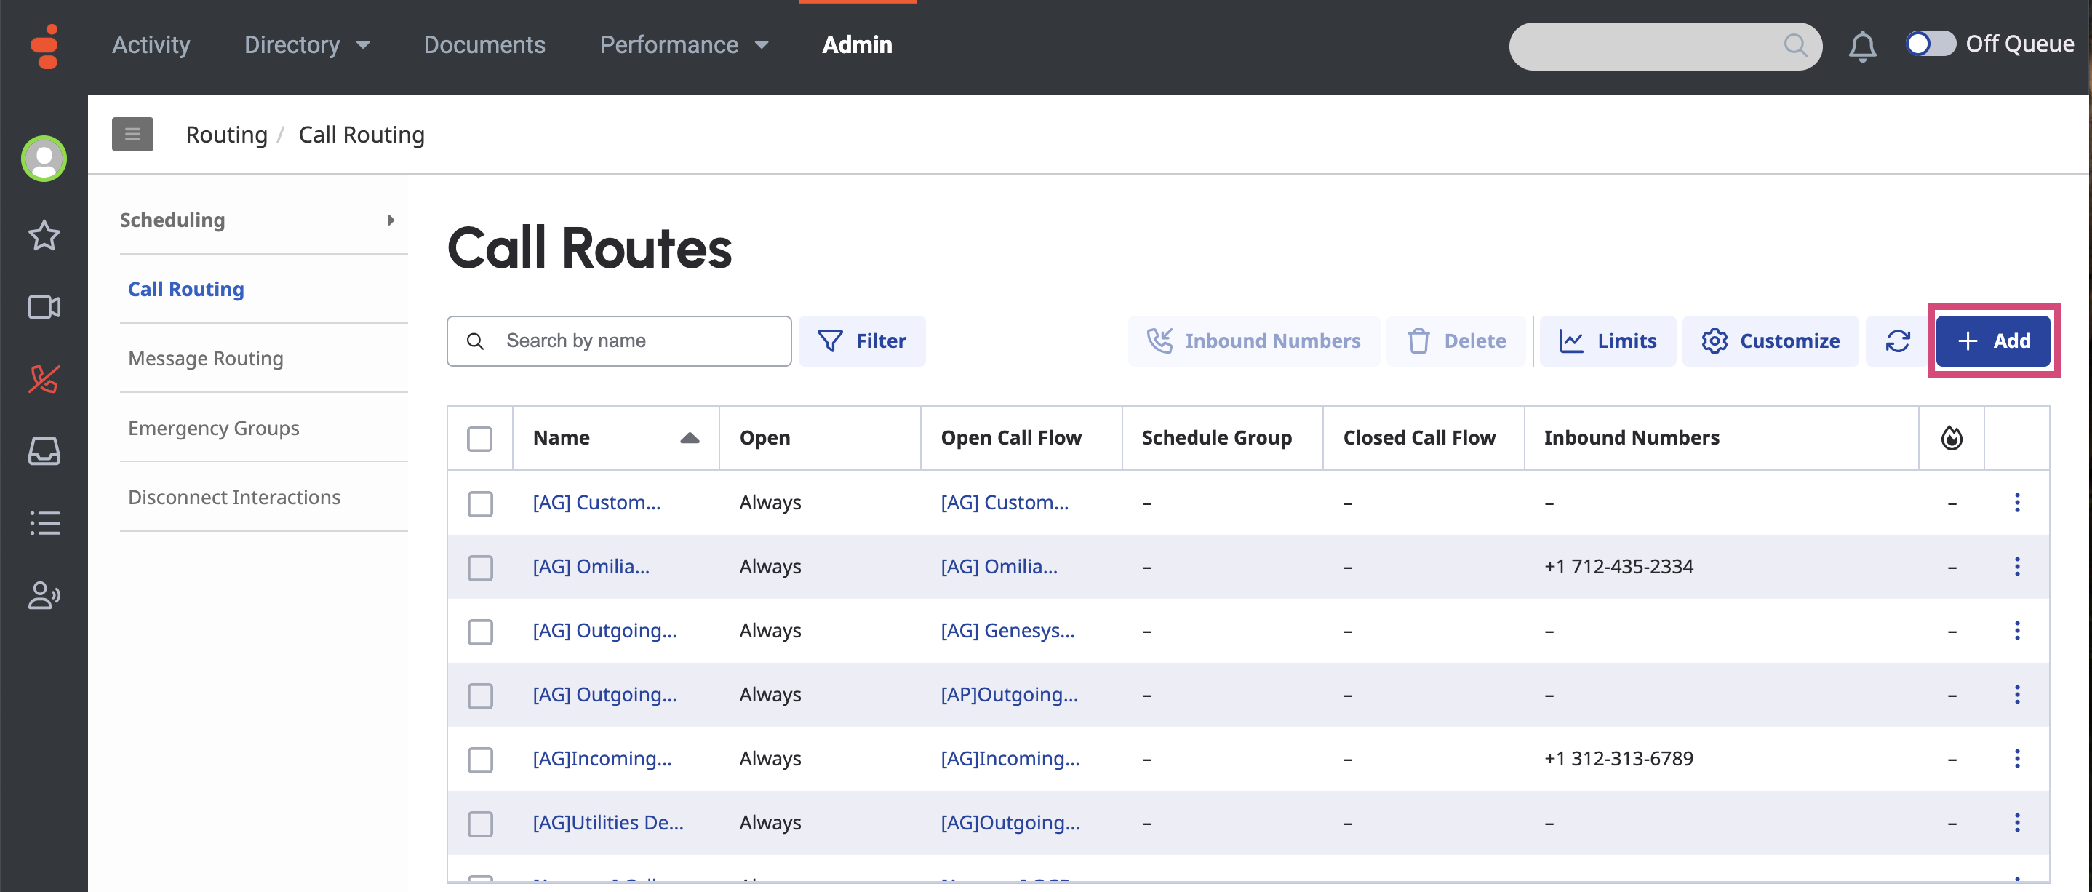Open the hamburger menu next to Routing breadcrumb

(132, 133)
